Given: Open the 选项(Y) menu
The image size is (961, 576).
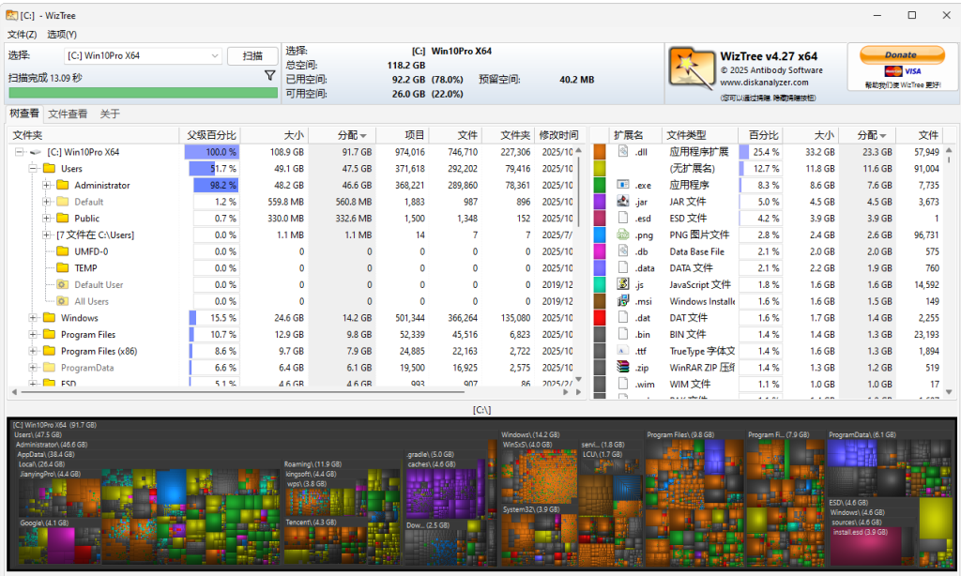Looking at the screenshot, I should [x=62, y=35].
